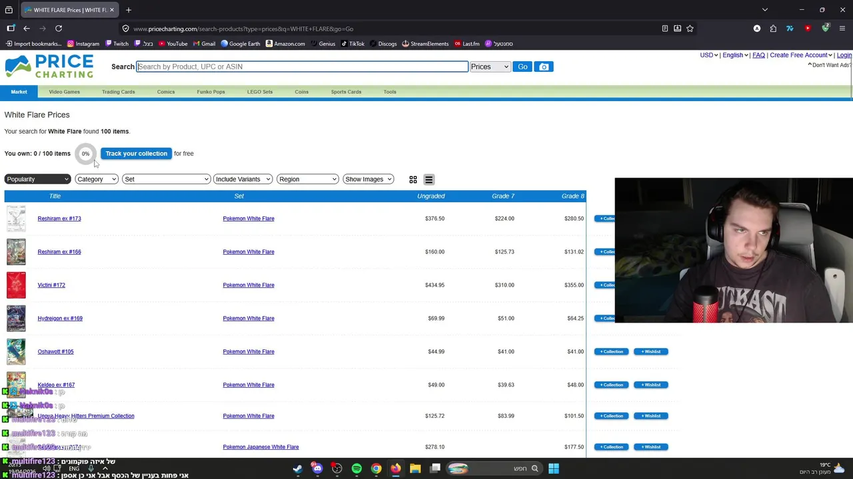Click collection progress 0% circle

(85, 154)
